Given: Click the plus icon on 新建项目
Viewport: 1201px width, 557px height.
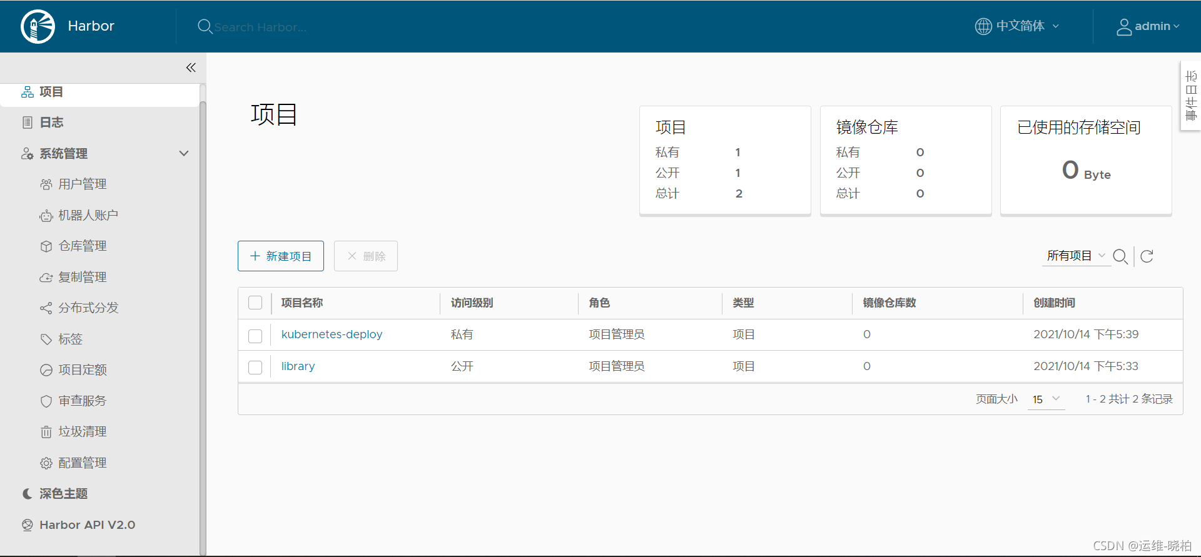Looking at the screenshot, I should (255, 256).
